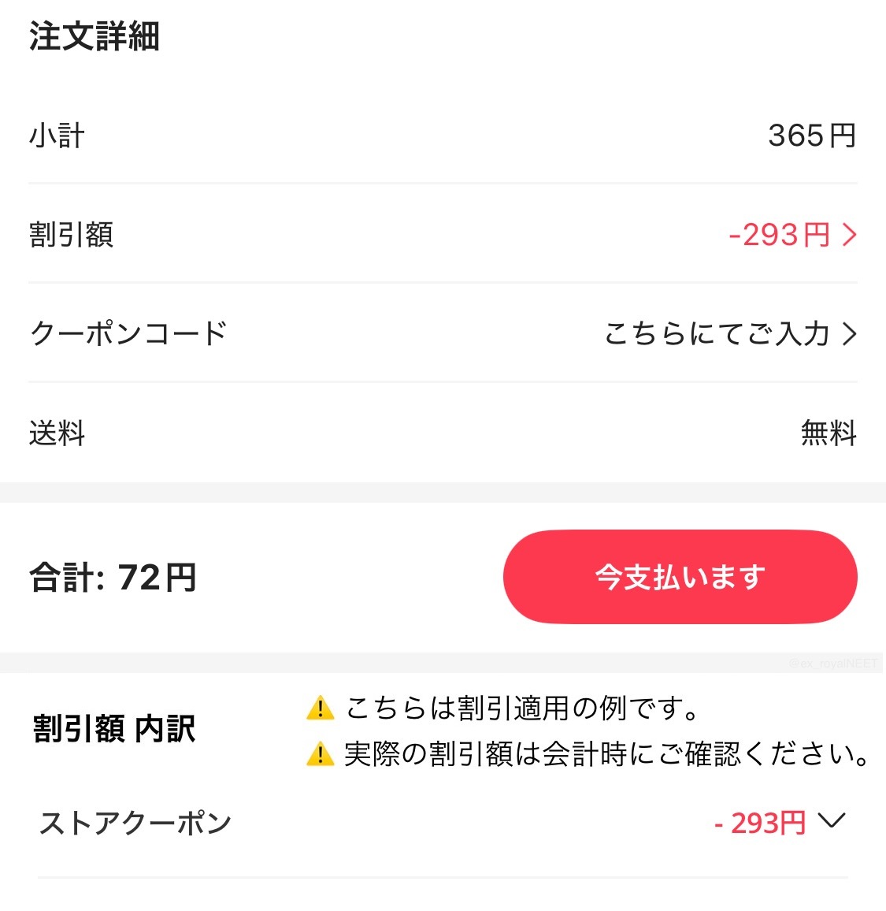Select the クーポンコード row label

(128, 334)
